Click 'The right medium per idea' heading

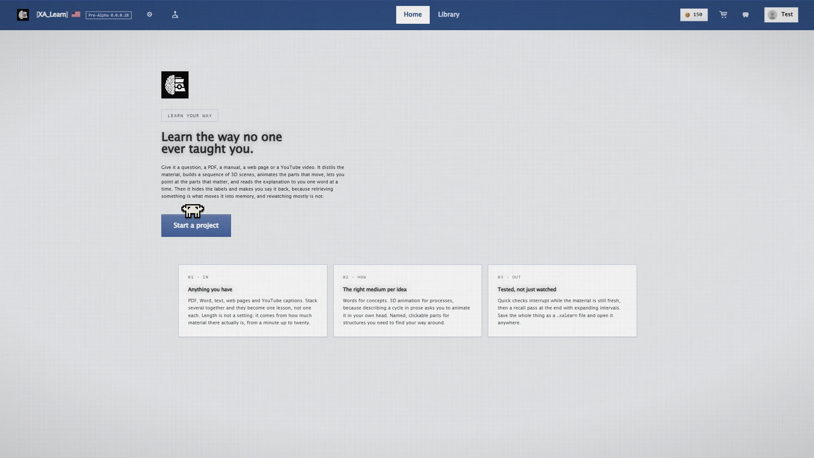[x=375, y=289]
